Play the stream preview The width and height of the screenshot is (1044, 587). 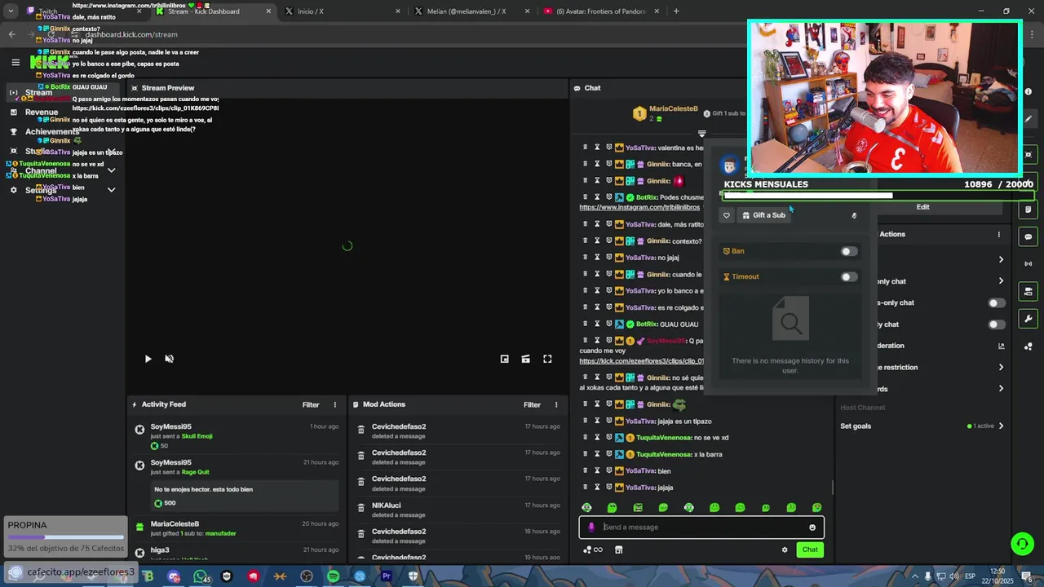(x=148, y=359)
